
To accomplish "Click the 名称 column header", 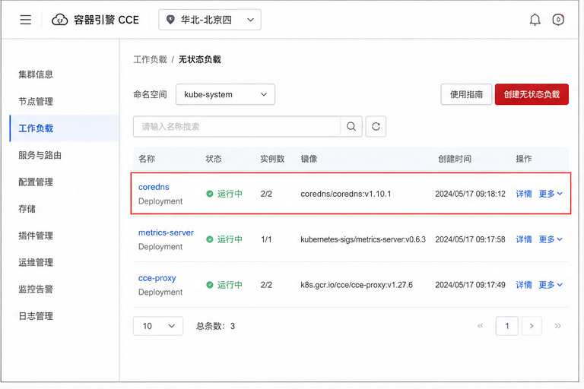I will coord(147,159).
